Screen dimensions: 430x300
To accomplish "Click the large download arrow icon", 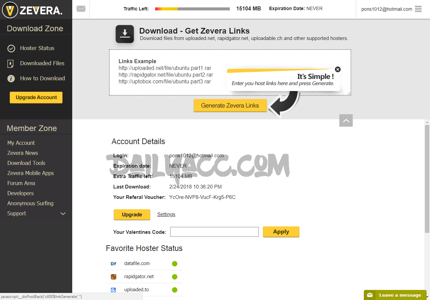I will pos(125,34).
